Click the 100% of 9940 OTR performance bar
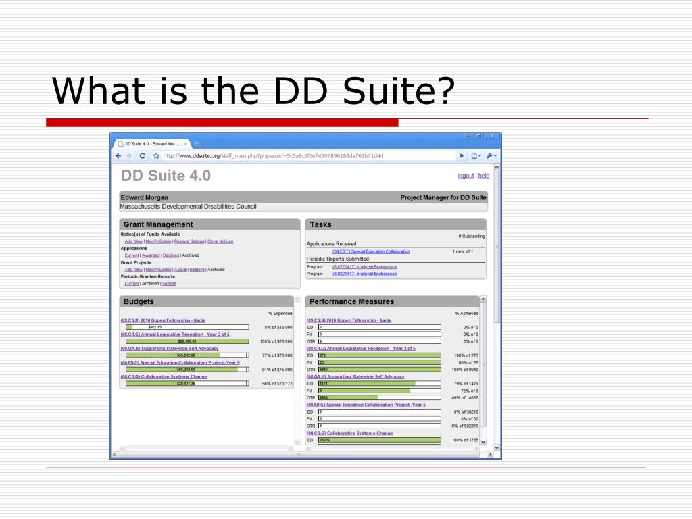Screen dimensions: 692x519 coord(380,370)
